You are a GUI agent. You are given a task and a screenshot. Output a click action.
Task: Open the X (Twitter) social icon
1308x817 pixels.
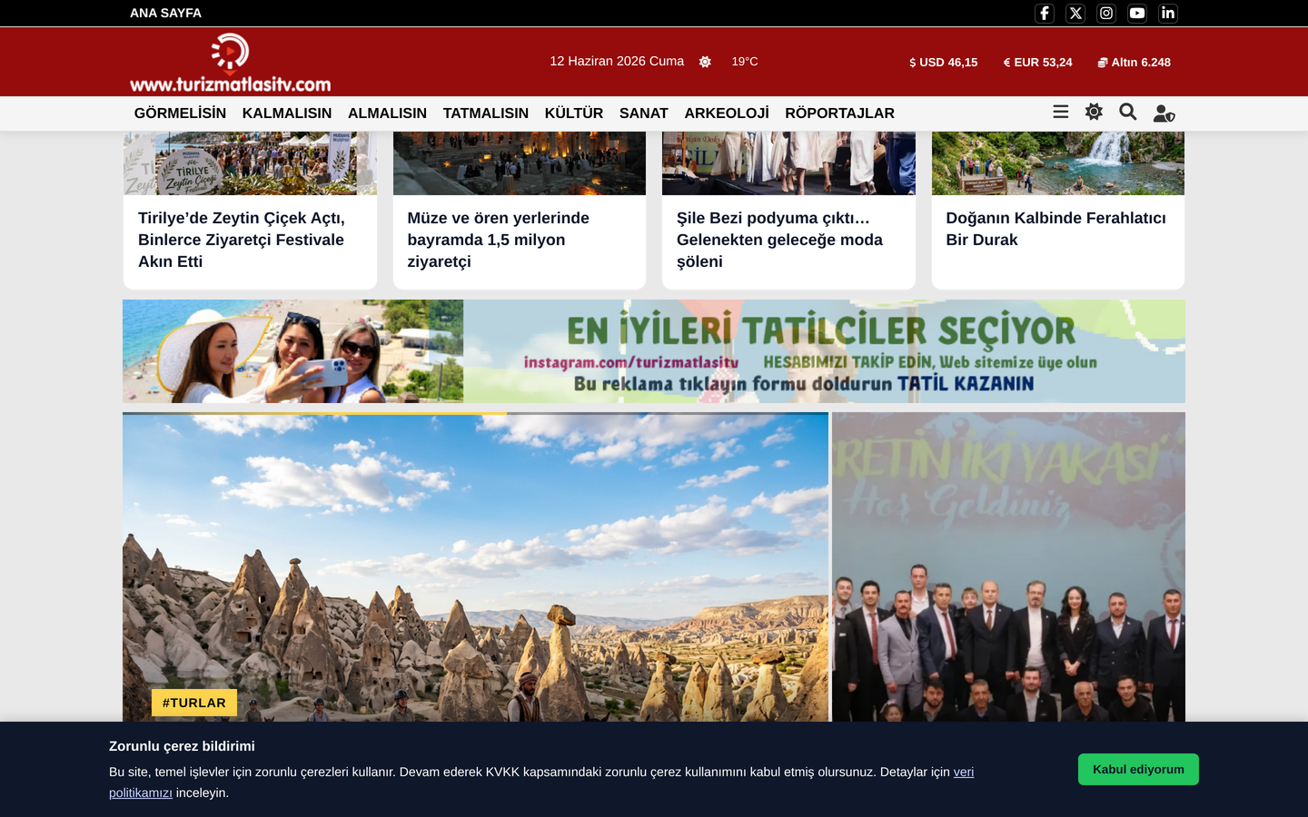pos(1075,13)
